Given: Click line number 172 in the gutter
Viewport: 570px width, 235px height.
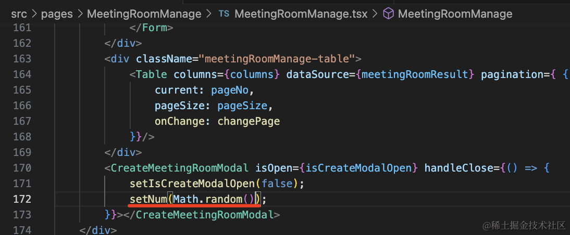Looking at the screenshot, I should coord(21,199).
